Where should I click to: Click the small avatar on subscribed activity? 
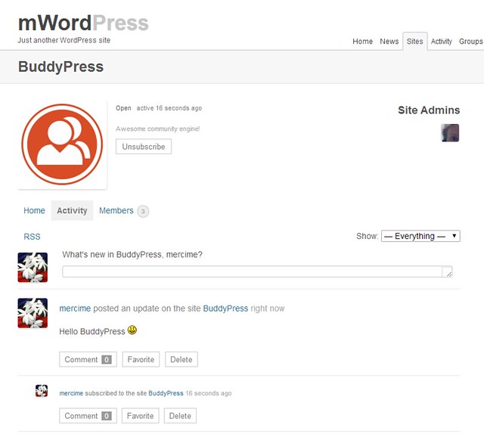[42, 391]
